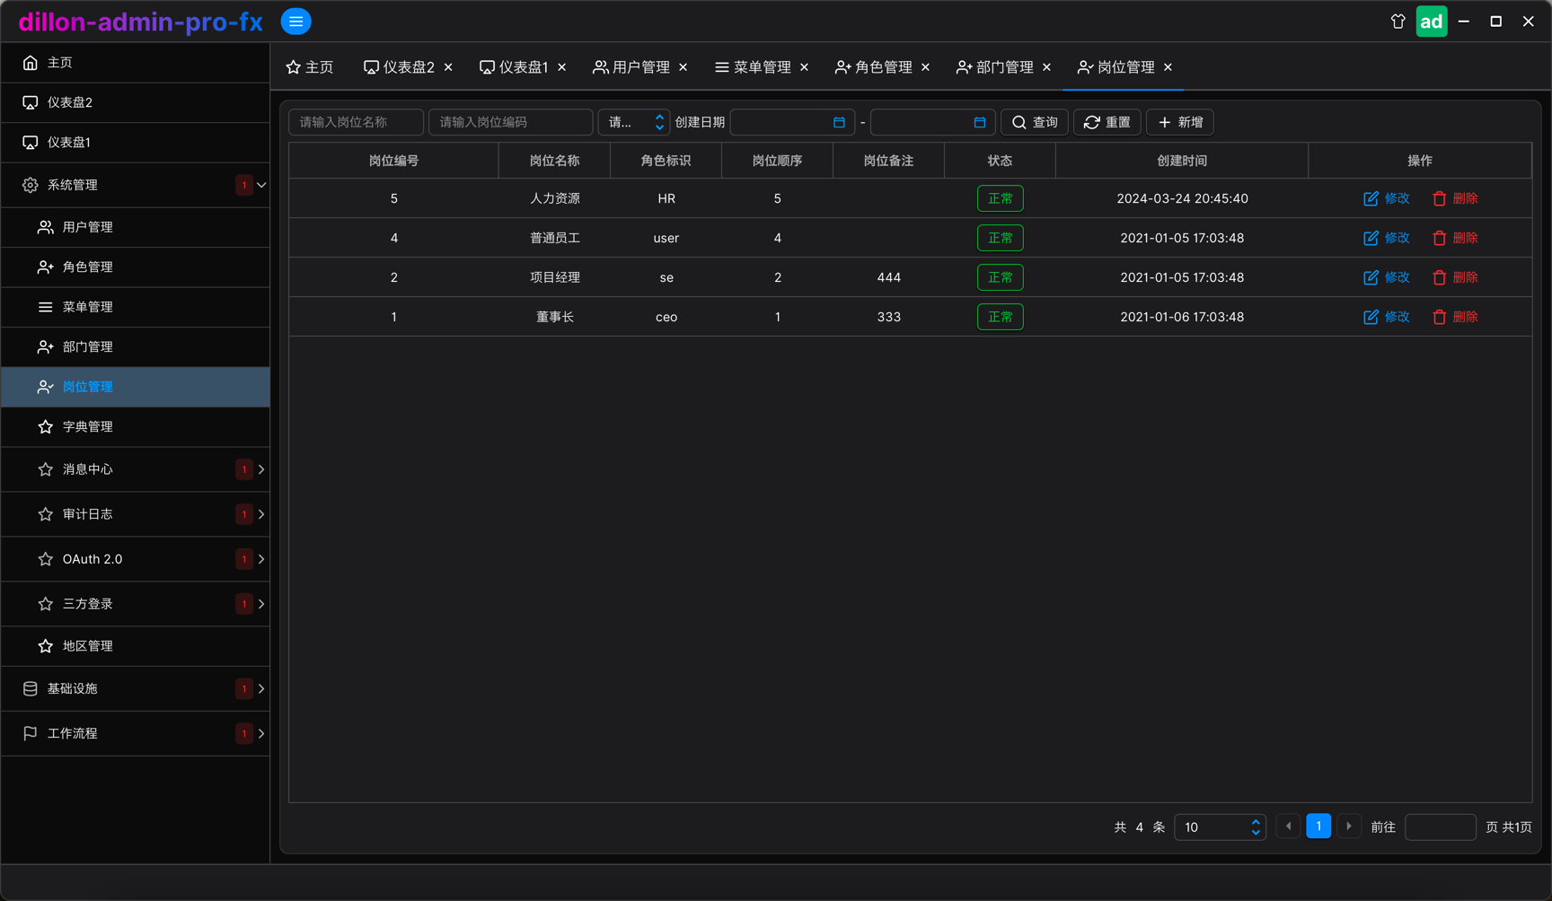Delete the 项目经理 row

1455,277
